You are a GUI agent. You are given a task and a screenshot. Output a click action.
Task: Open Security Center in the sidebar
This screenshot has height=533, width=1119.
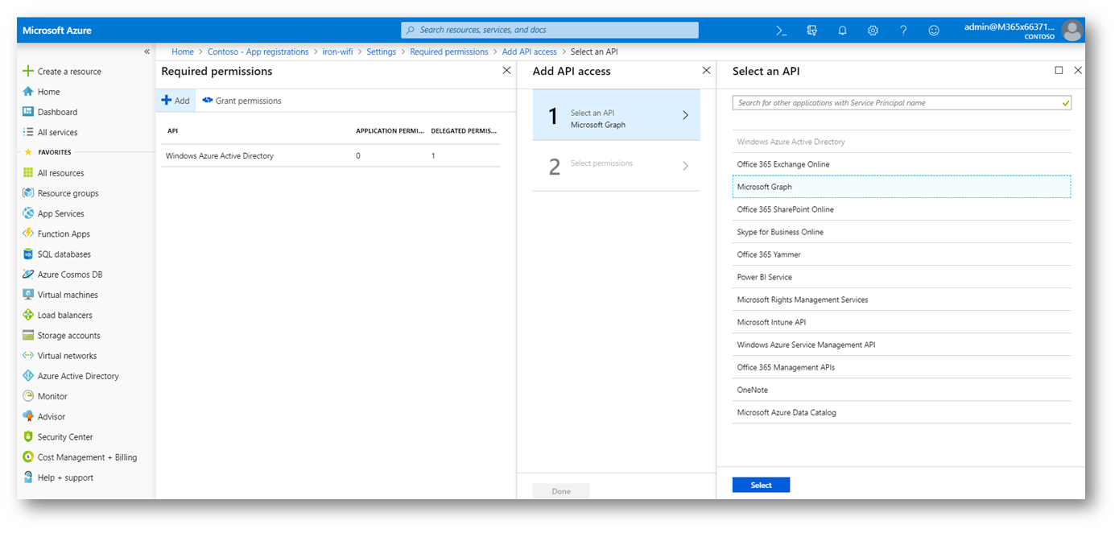click(58, 437)
